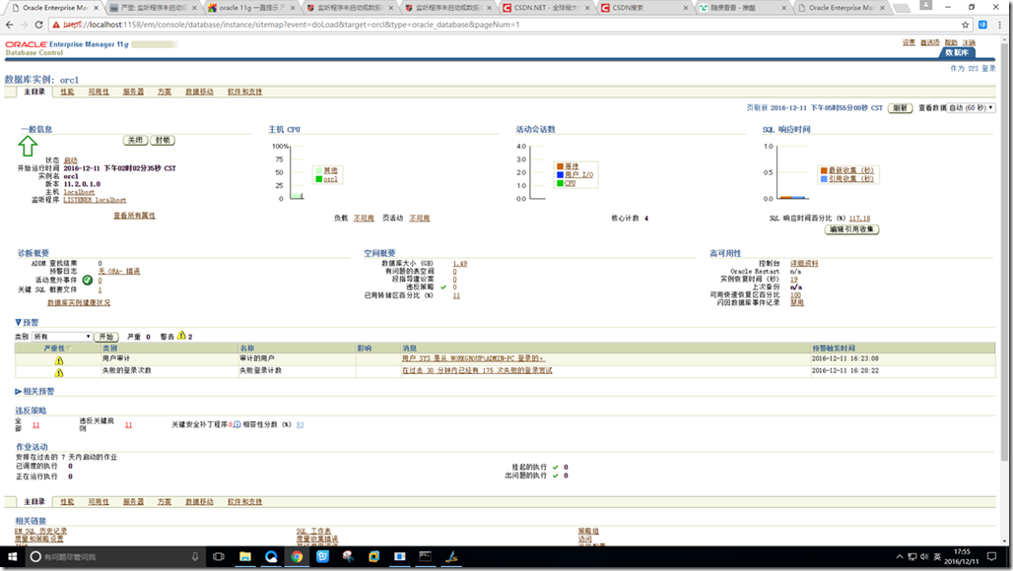This screenshot has width=1013, height=571.
Task: Select the 服务器 tab in the upper tab row
Action: pyautogui.click(x=134, y=92)
